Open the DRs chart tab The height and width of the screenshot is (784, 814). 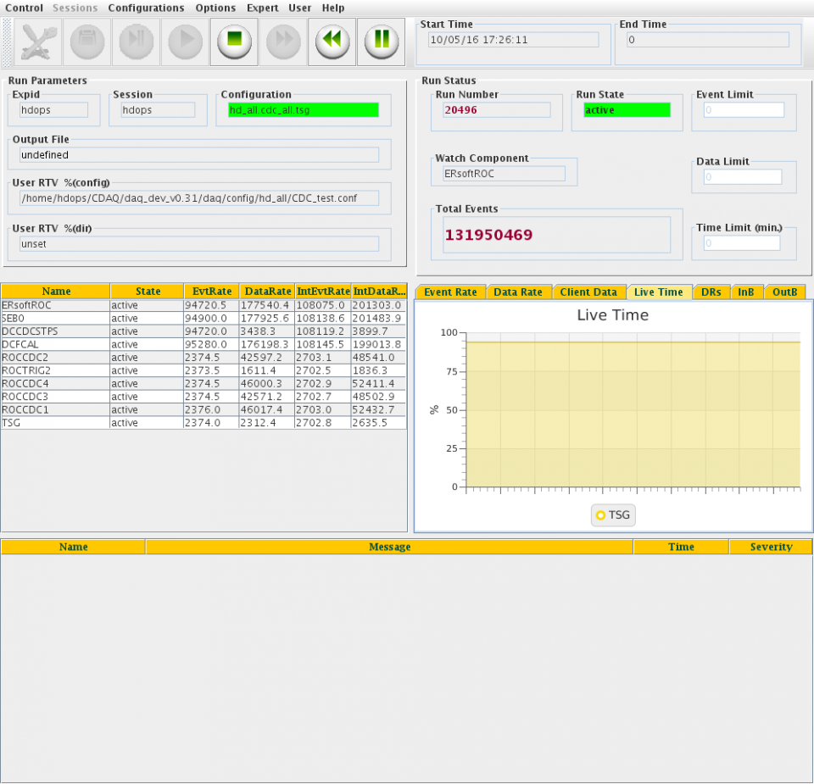711,292
